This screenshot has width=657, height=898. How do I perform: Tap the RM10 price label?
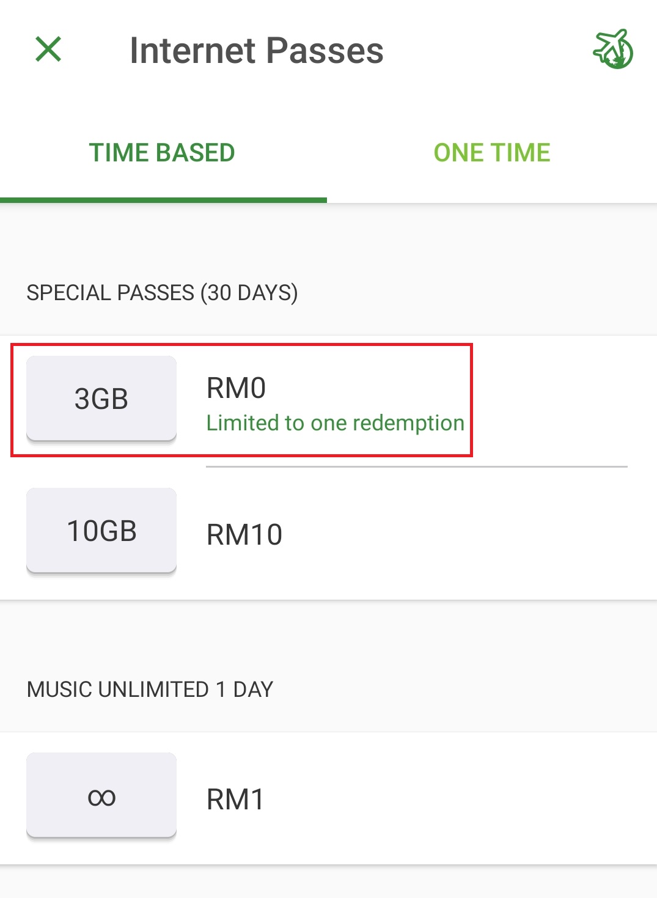point(244,535)
